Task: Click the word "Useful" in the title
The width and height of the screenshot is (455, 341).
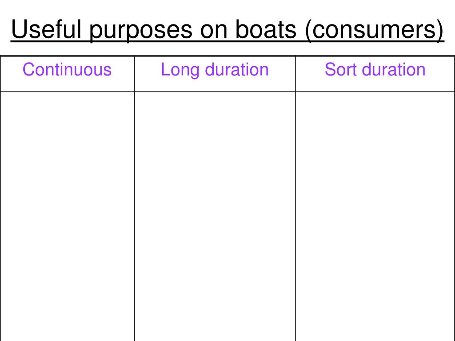Action: point(46,29)
